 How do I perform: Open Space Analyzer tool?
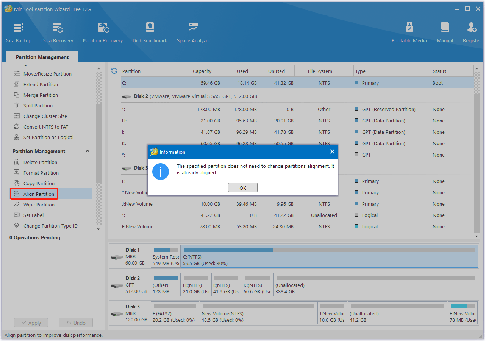pos(194,33)
